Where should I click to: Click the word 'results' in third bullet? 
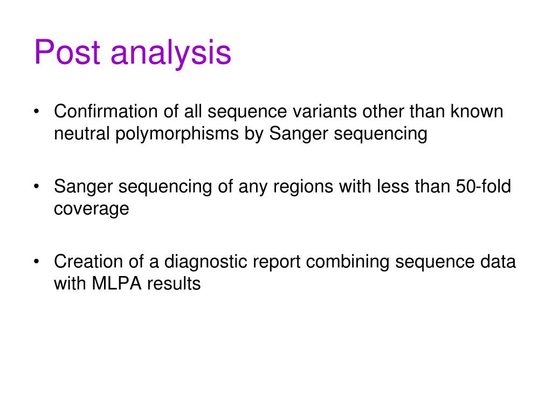tap(174, 284)
